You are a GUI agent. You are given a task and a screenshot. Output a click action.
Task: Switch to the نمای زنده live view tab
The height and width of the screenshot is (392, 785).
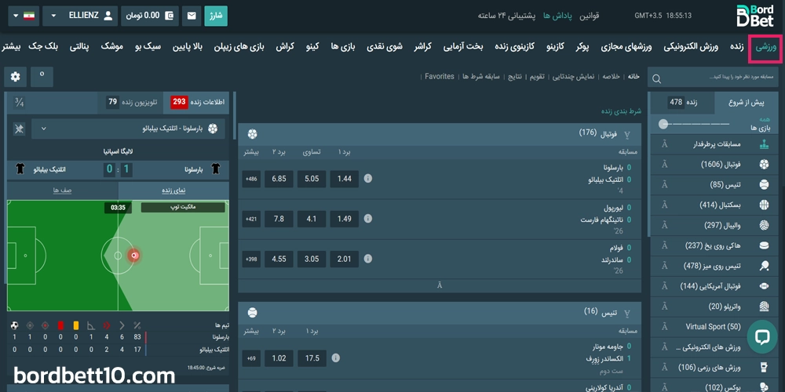point(173,191)
